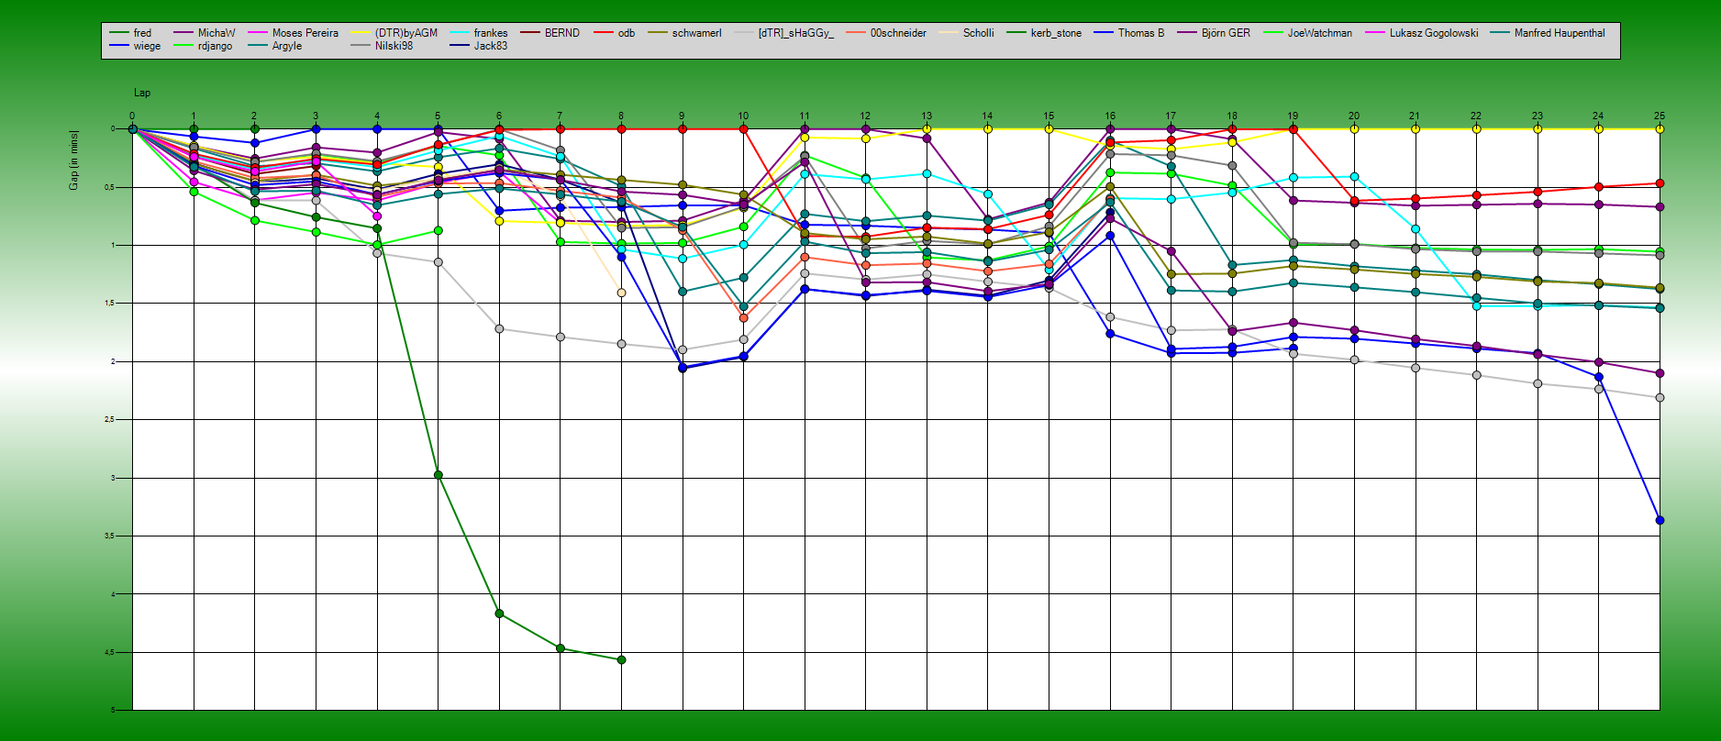The image size is (1721, 741).
Task: Select lap number 7 on the x-axis
Action: 560,116
